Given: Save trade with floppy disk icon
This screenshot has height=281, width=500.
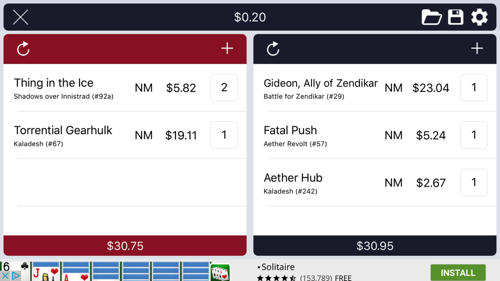Looking at the screenshot, I should (x=455, y=17).
